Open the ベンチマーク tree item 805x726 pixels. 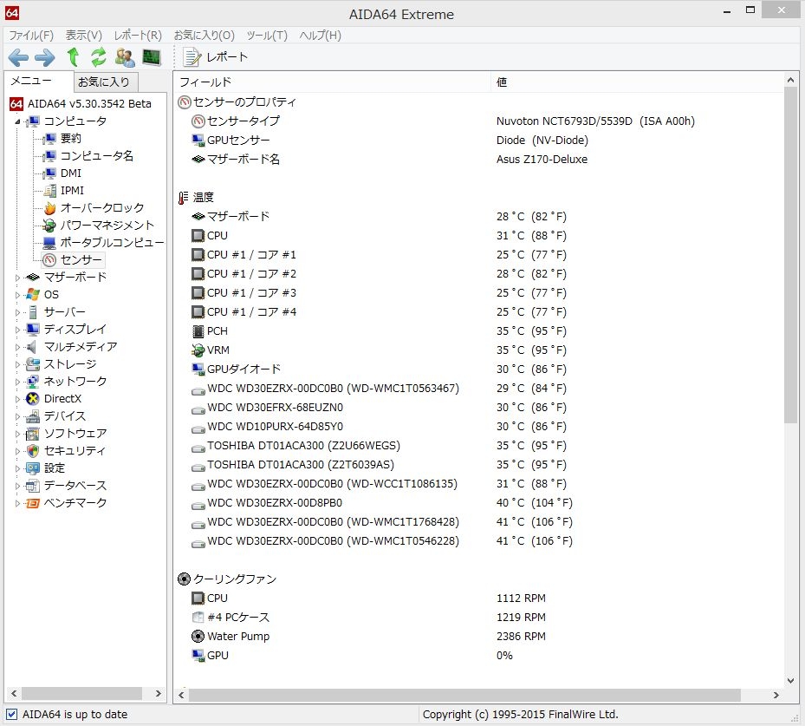pyautogui.click(x=75, y=503)
